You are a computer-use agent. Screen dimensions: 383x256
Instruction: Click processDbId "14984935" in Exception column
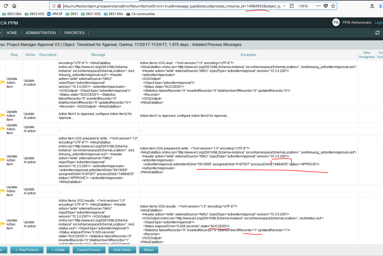(280, 164)
